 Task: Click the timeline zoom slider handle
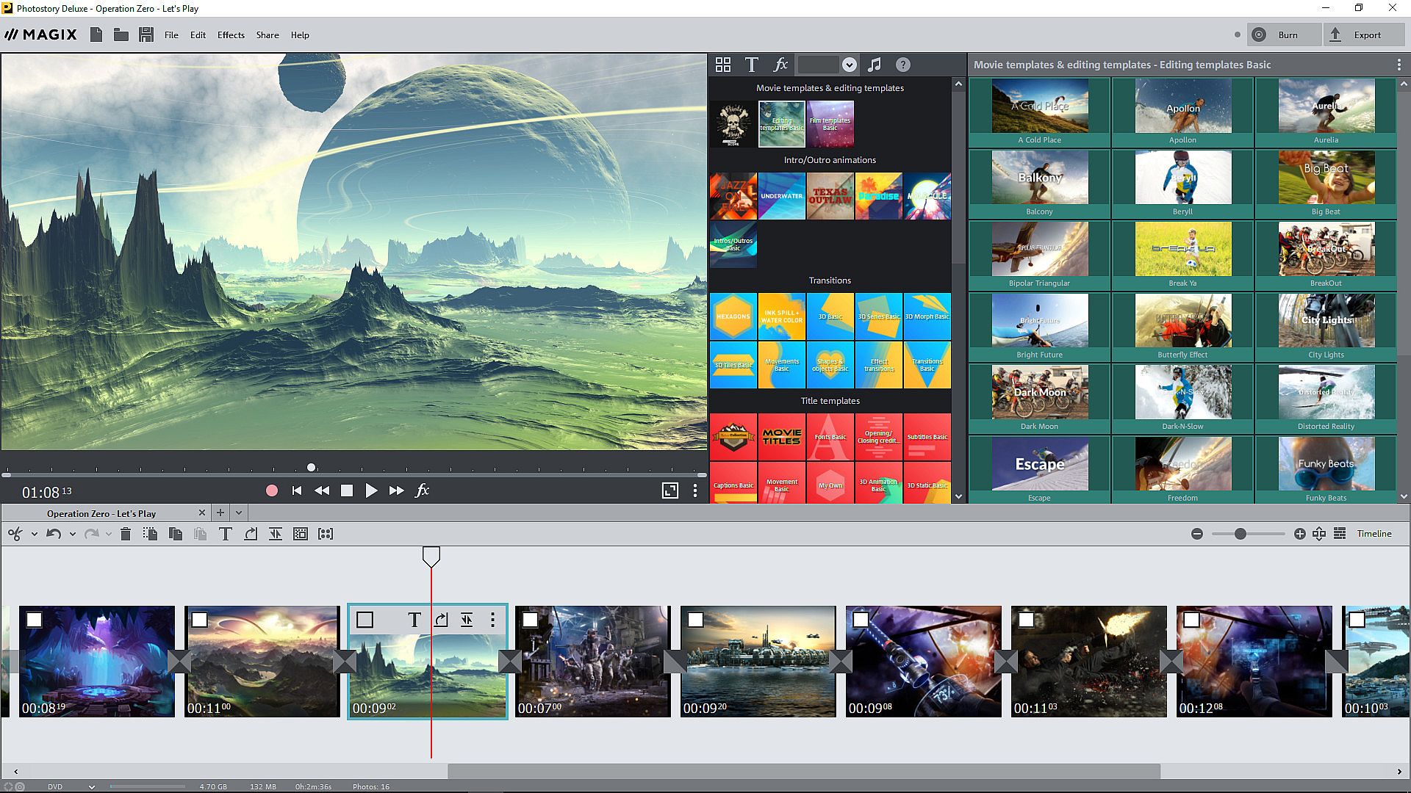pos(1241,534)
